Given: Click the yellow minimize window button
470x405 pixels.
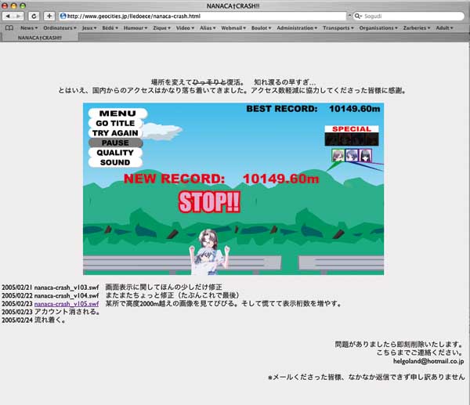Looking at the screenshot, I should tap(13, 5).
